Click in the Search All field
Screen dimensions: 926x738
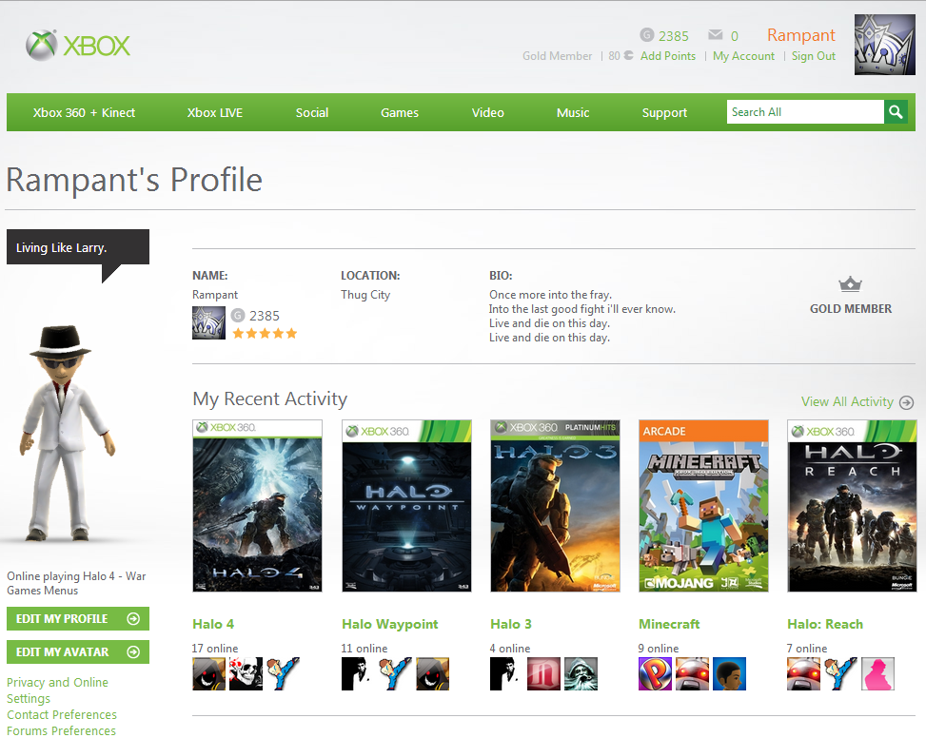[x=805, y=112]
